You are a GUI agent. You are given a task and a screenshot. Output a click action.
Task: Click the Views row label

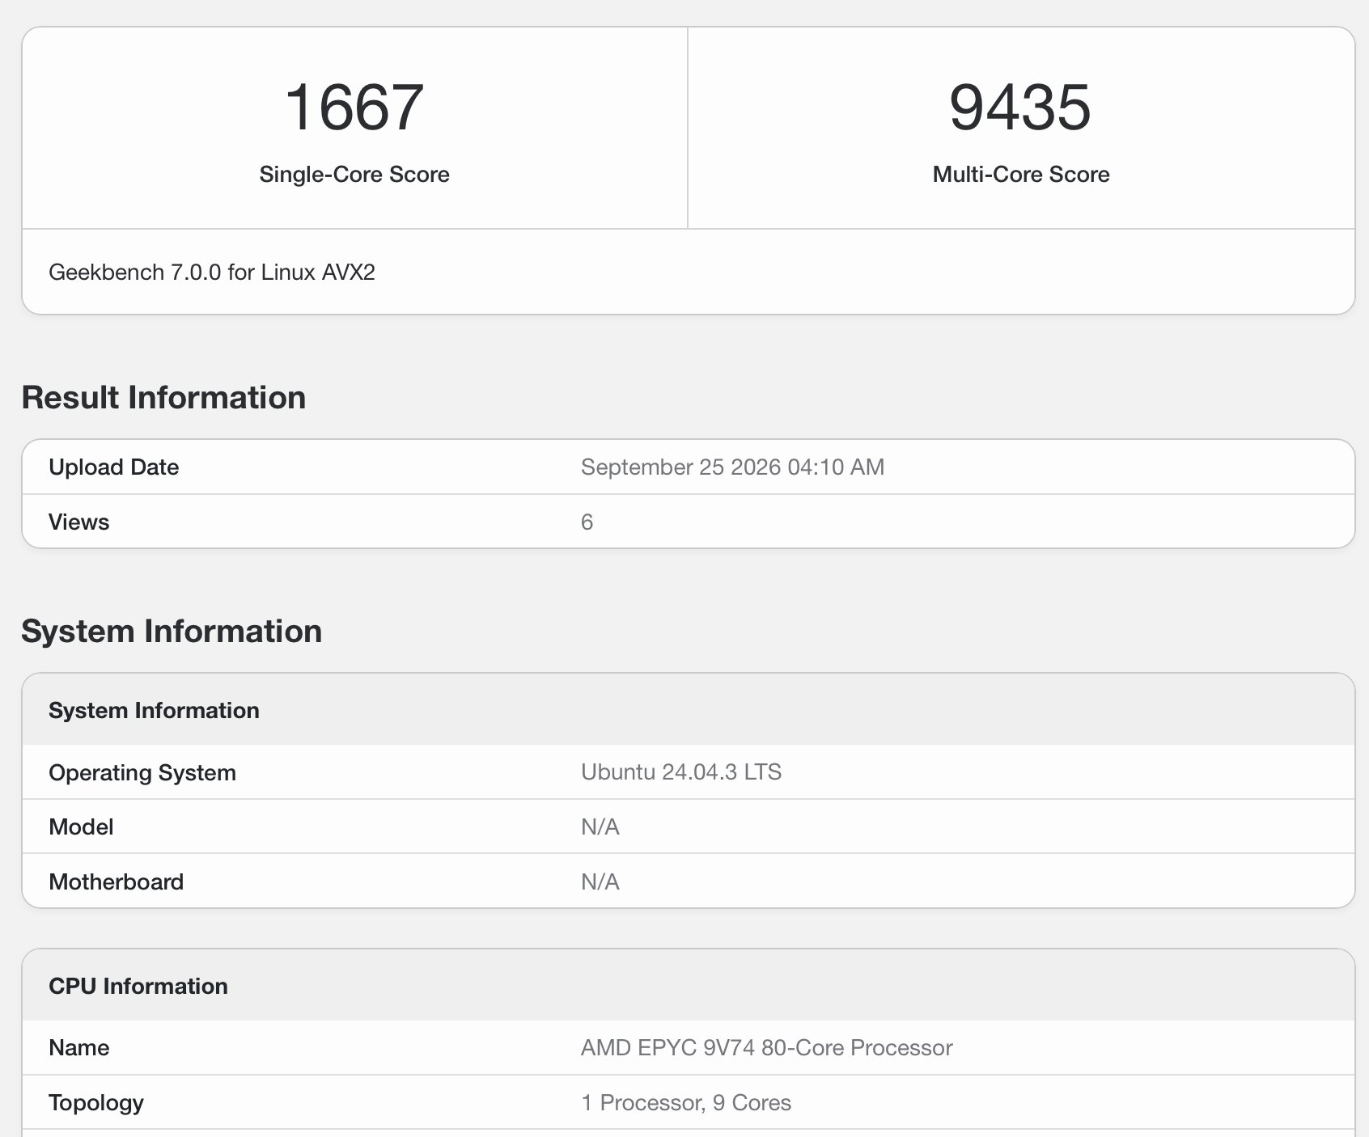78,522
